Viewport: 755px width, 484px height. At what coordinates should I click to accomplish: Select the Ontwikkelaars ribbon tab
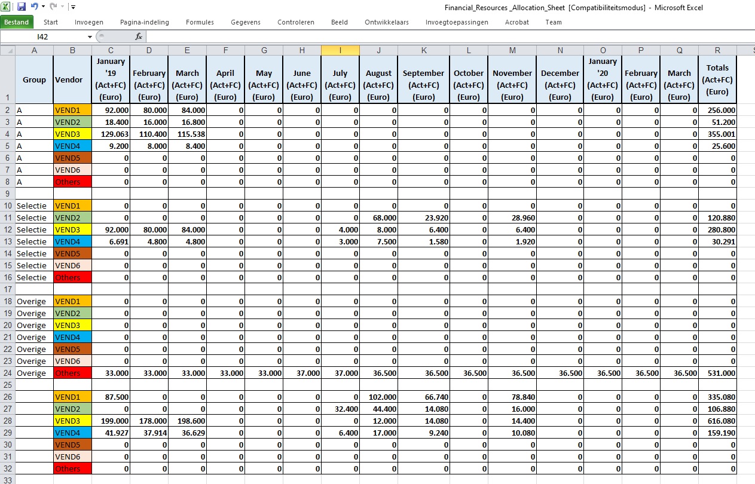[387, 22]
